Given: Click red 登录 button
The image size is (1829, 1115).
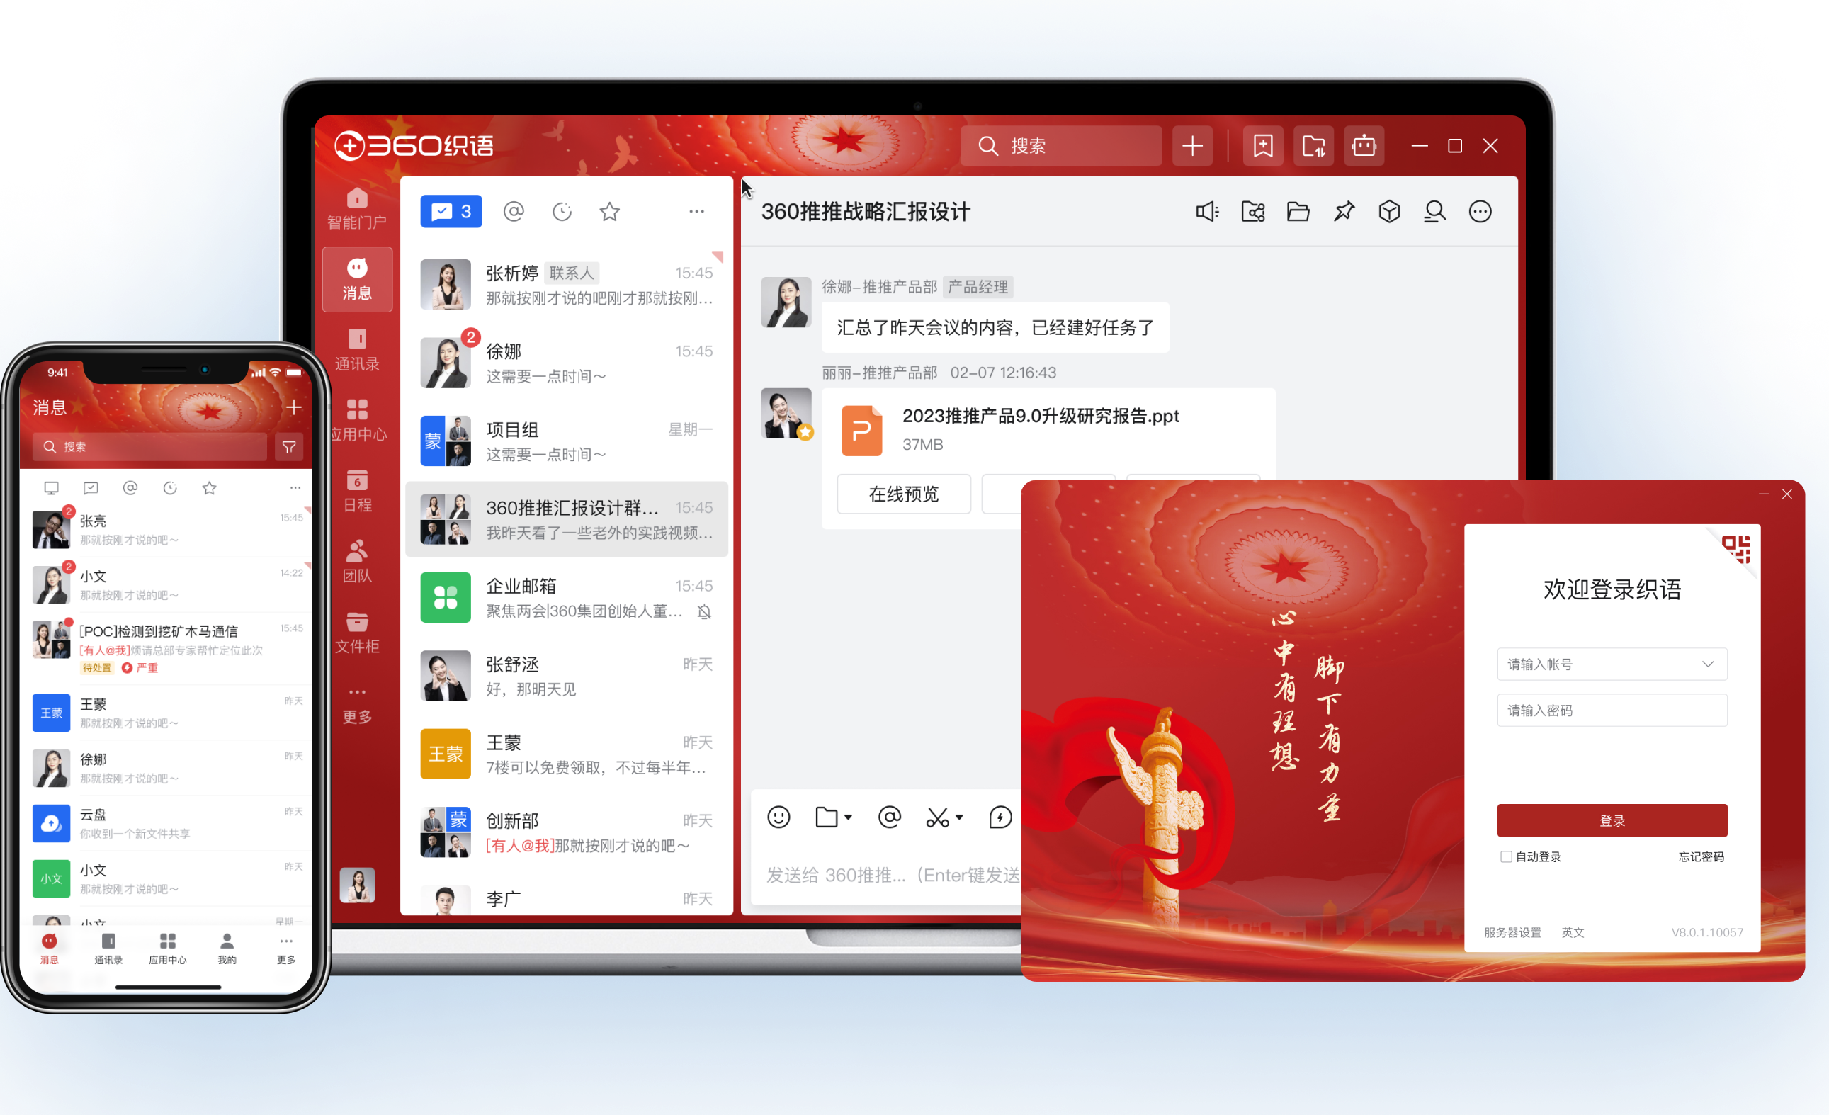Looking at the screenshot, I should click(x=1612, y=820).
